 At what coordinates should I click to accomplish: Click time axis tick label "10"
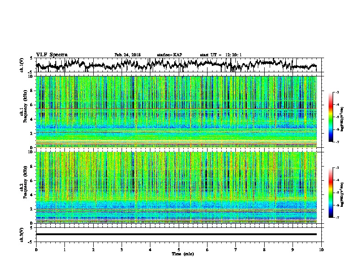click(x=321, y=250)
